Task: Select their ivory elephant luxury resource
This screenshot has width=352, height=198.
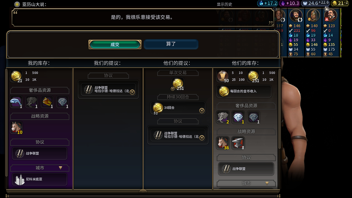Action: click(223, 117)
